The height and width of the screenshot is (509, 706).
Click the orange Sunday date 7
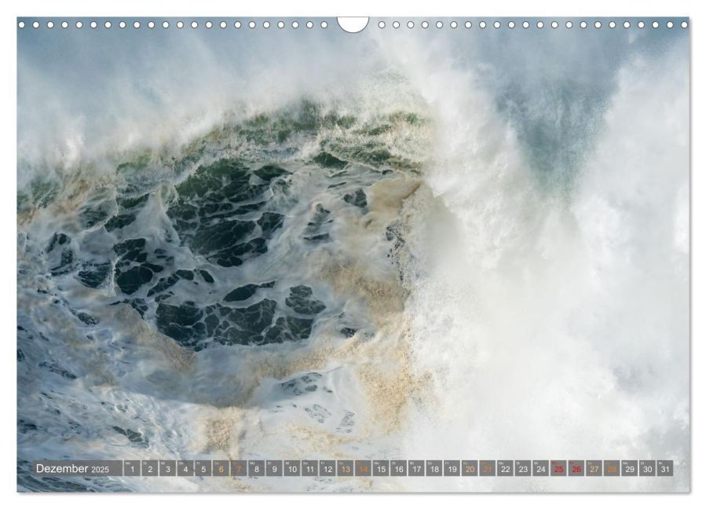[x=239, y=469]
